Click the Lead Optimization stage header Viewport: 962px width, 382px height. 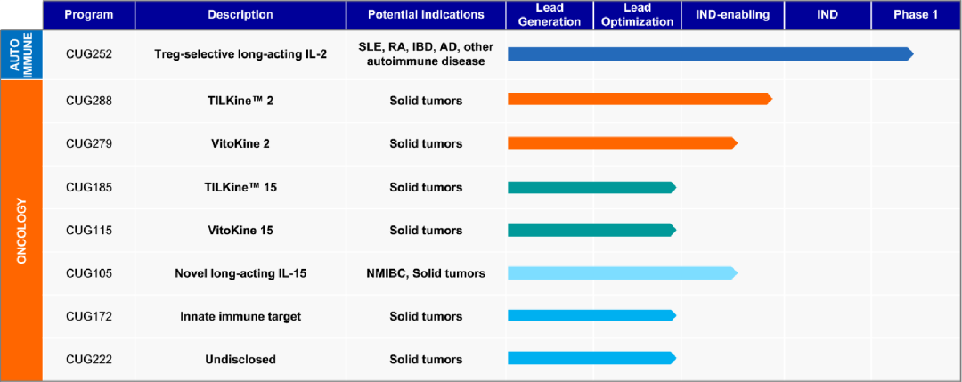click(637, 15)
